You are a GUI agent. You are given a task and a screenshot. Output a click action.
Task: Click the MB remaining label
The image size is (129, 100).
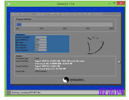21,45
